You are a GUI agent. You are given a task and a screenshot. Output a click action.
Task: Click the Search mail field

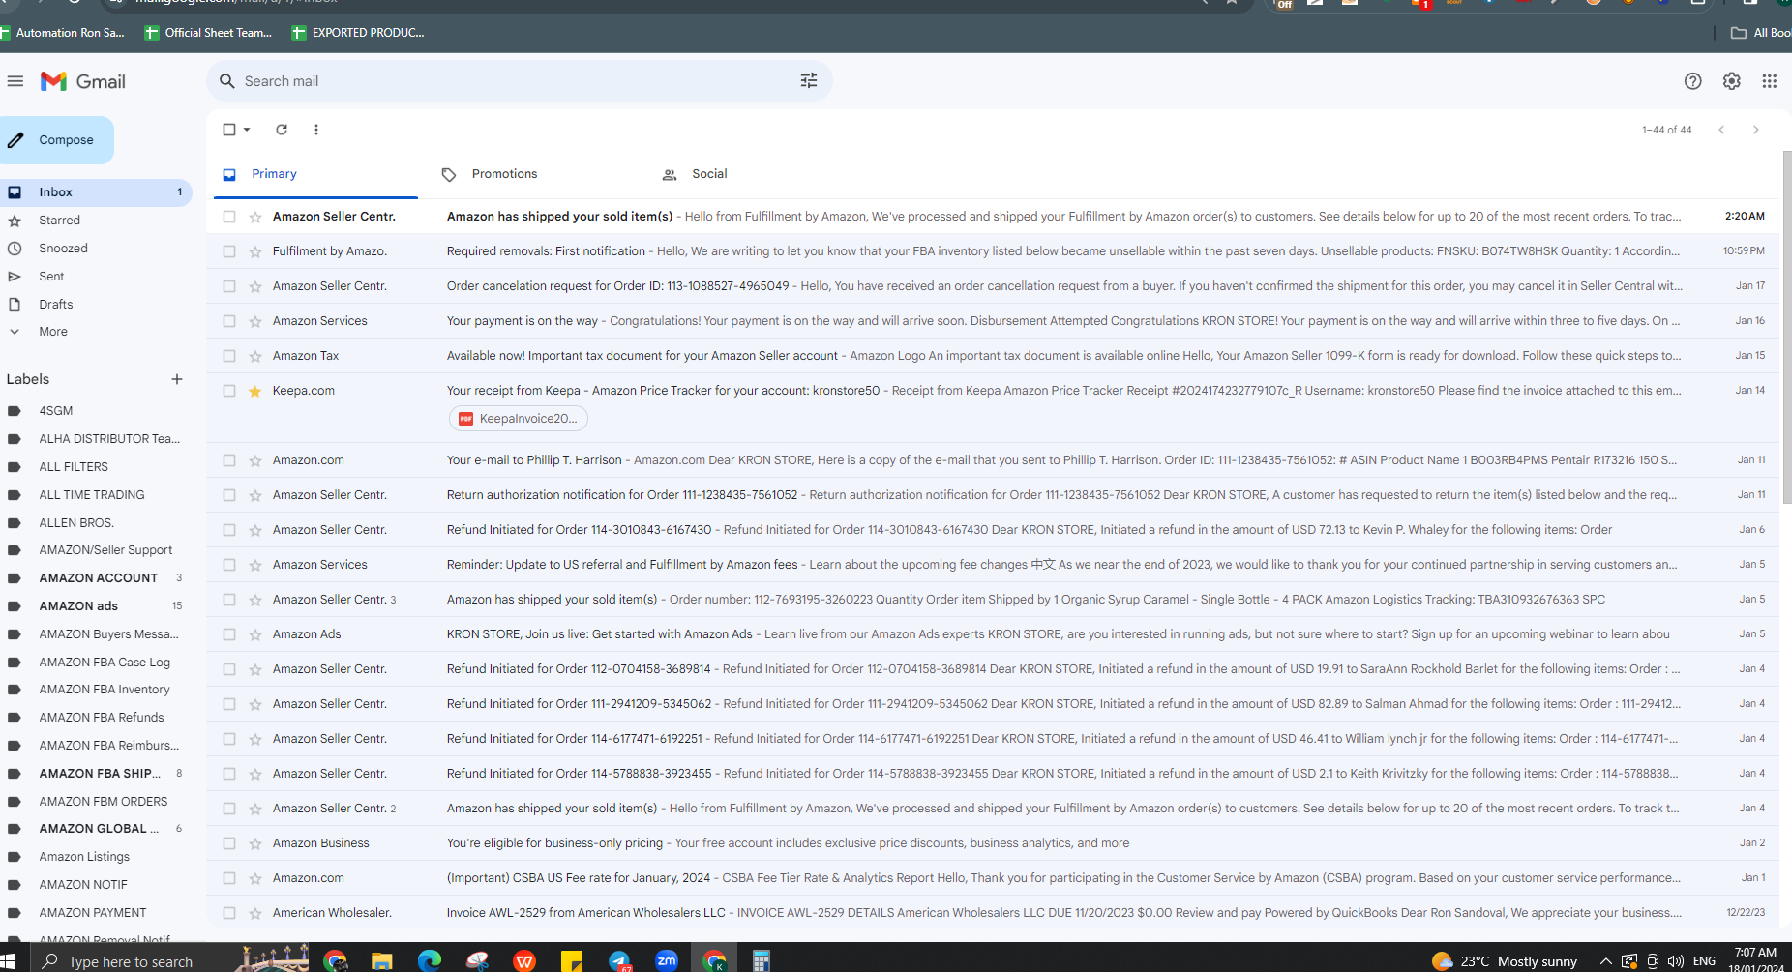519,81
